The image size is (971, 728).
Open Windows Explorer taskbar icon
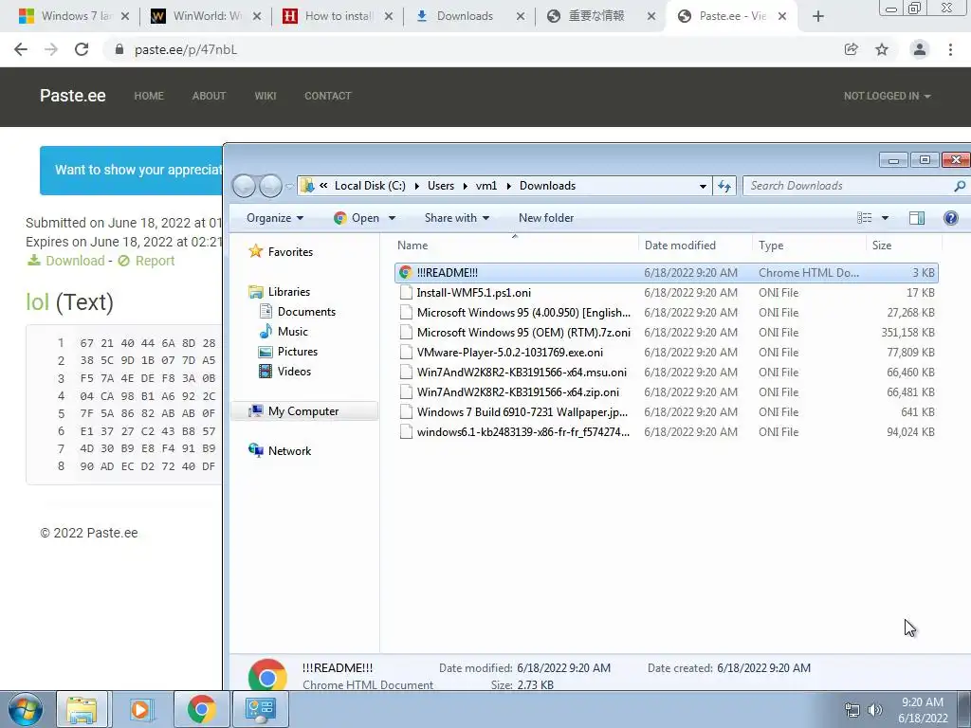click(82, 709)
